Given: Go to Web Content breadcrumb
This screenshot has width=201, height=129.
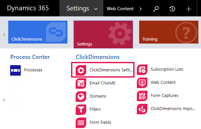Looking at the screenshot, I should (120, 9).
